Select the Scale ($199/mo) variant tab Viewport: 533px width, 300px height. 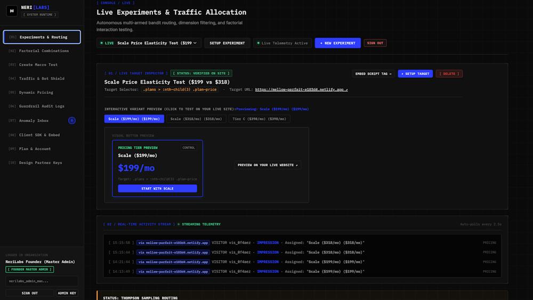point(134,119)
